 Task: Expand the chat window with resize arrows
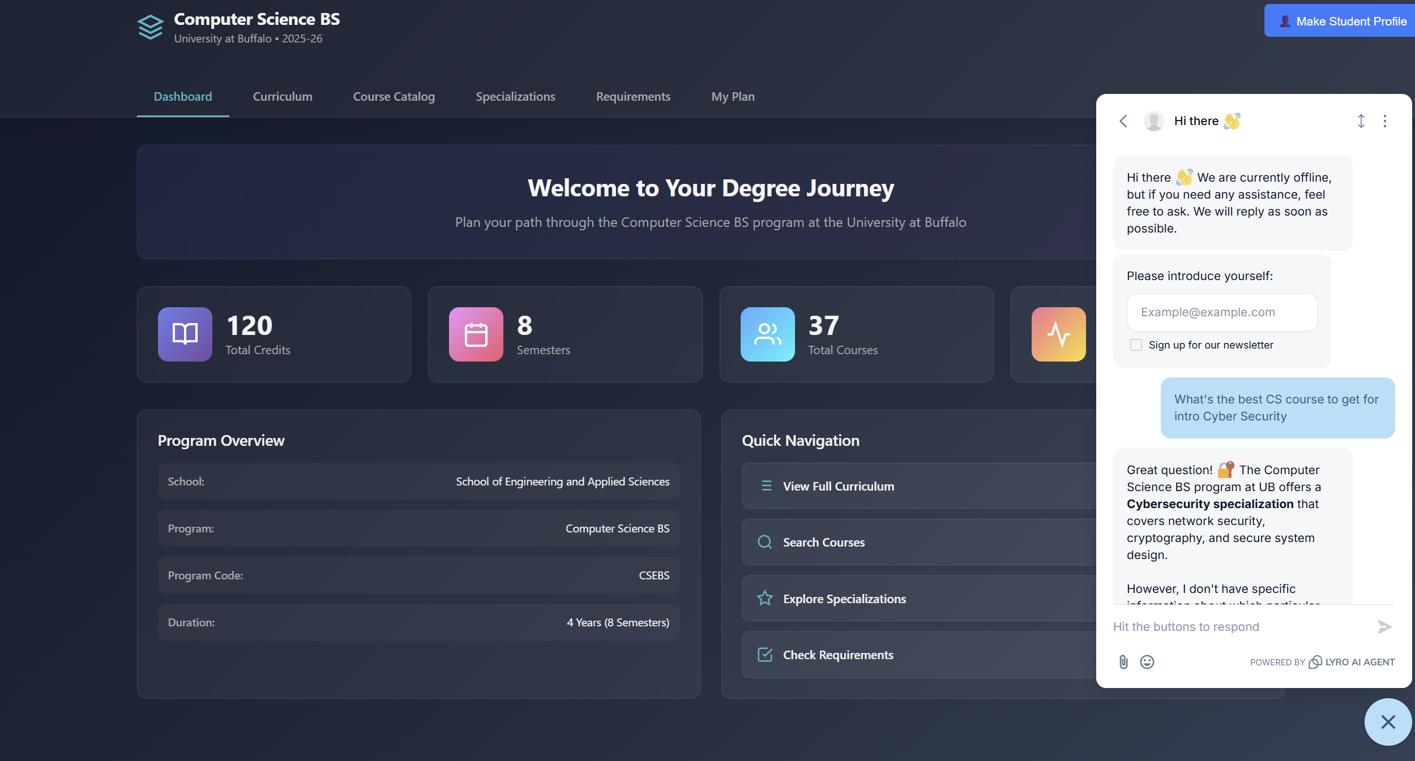click(1361, 121)
